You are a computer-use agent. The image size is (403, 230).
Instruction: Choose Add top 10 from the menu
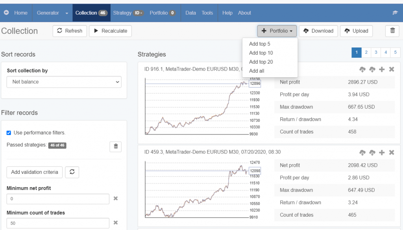[x=261, y=53]
